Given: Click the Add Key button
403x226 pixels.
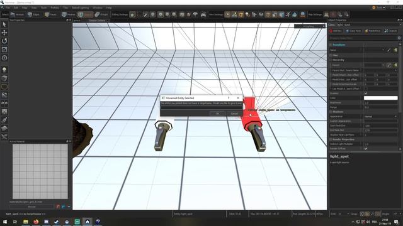Looking at the screenshot, I should pyautogui.click(x=336, y=31).
